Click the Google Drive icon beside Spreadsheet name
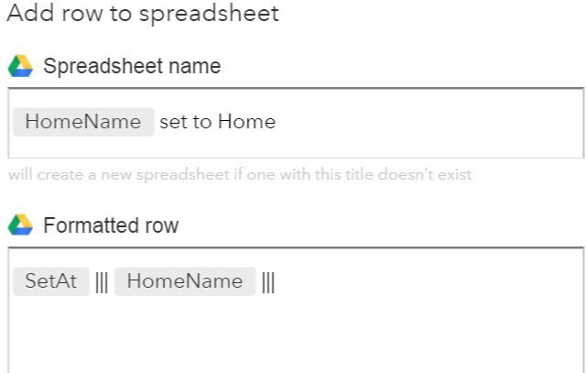This screenshot has width=586, height=373. [20, 67]
